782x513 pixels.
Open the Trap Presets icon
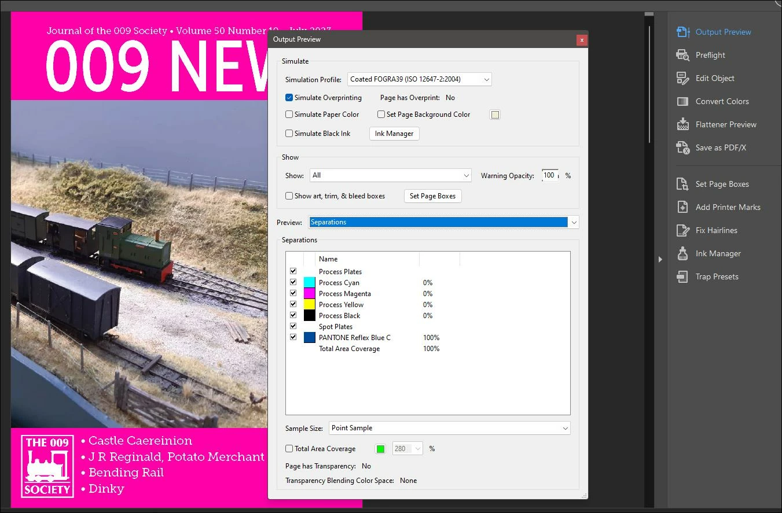click(x=683, y=276)
